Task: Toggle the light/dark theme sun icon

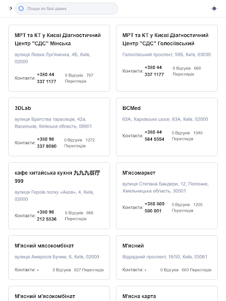Action: (214, 8)
